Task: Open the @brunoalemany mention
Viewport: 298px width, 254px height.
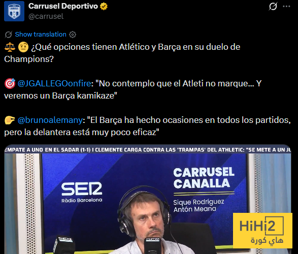Action: [50, 120]
